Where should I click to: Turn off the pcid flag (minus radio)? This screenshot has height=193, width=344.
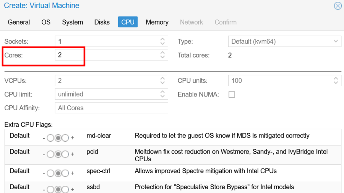[x=51, y=154]
